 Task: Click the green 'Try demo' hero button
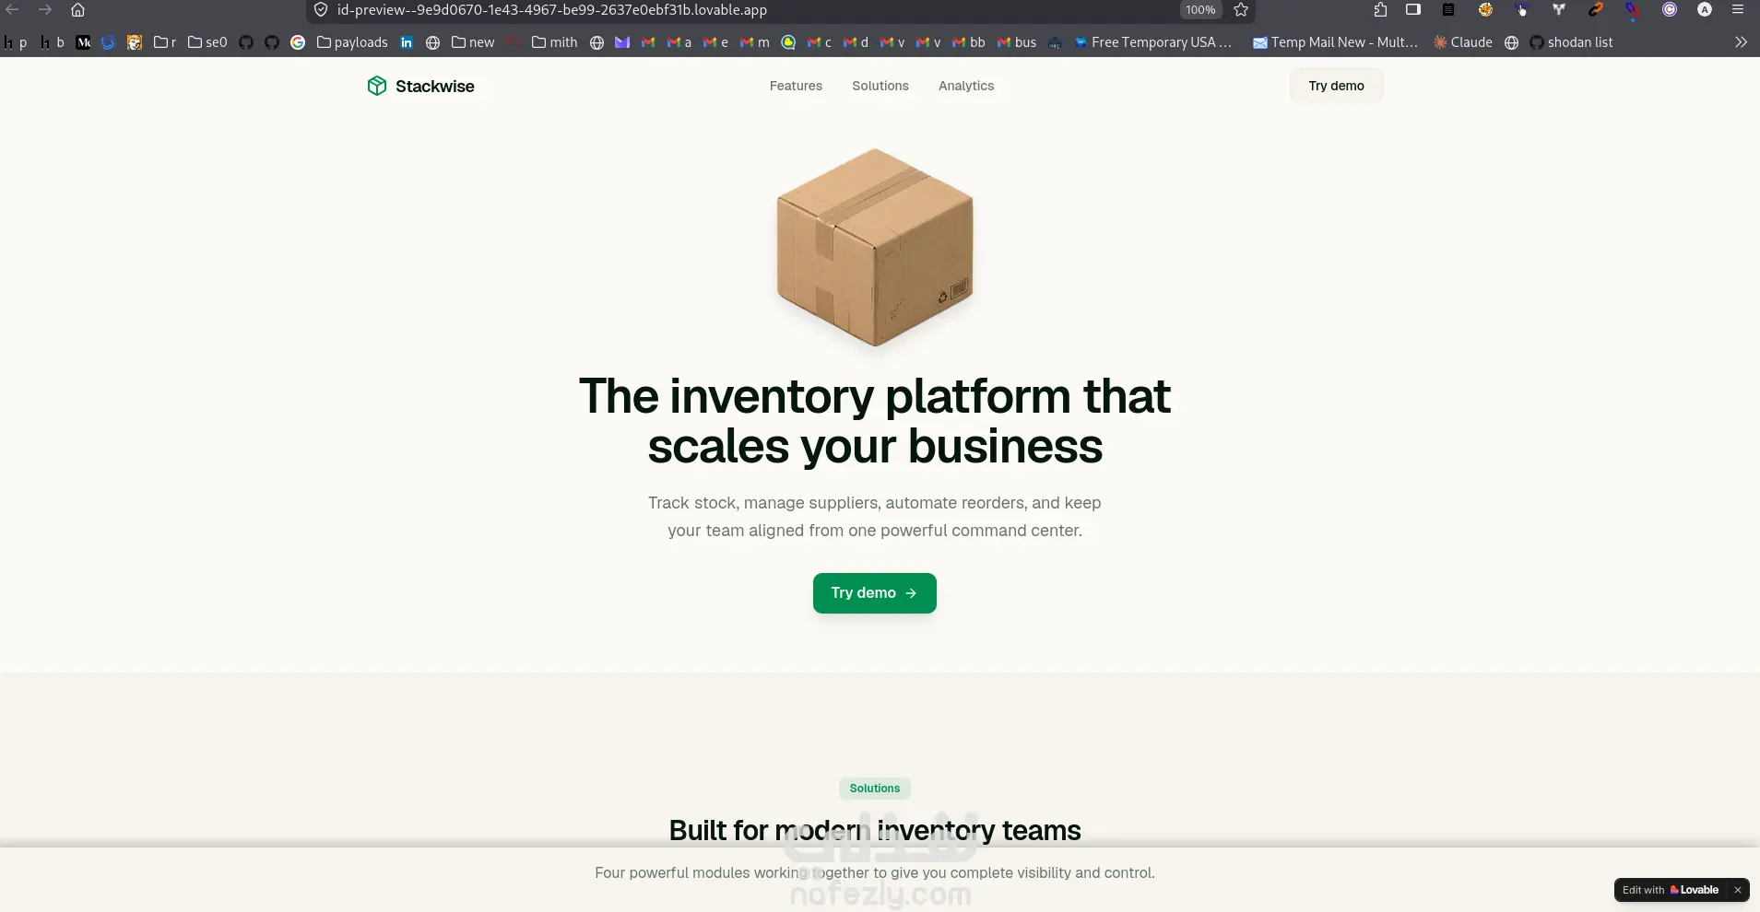point(875,593)
